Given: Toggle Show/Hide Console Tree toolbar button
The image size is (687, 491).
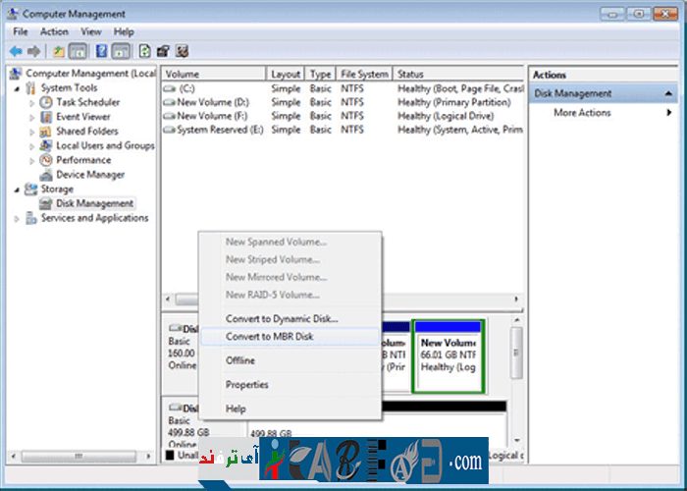Looking at the screenshot, I should pyautogui.click(x=78, y=51).
